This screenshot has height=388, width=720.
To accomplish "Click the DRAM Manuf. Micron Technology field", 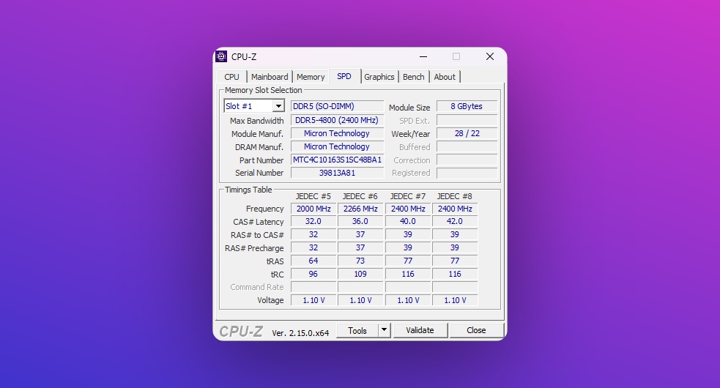I will point(337,146).
